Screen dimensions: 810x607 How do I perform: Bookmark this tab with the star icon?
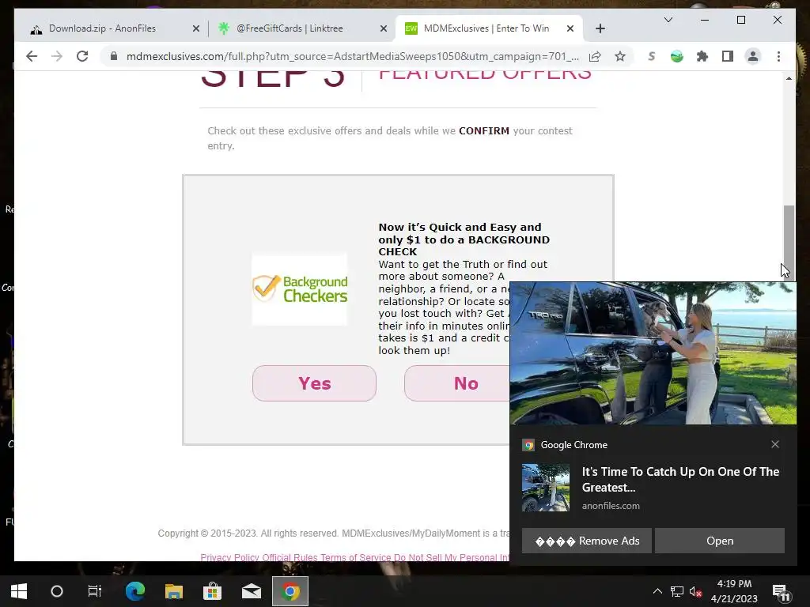click(620, 56)
